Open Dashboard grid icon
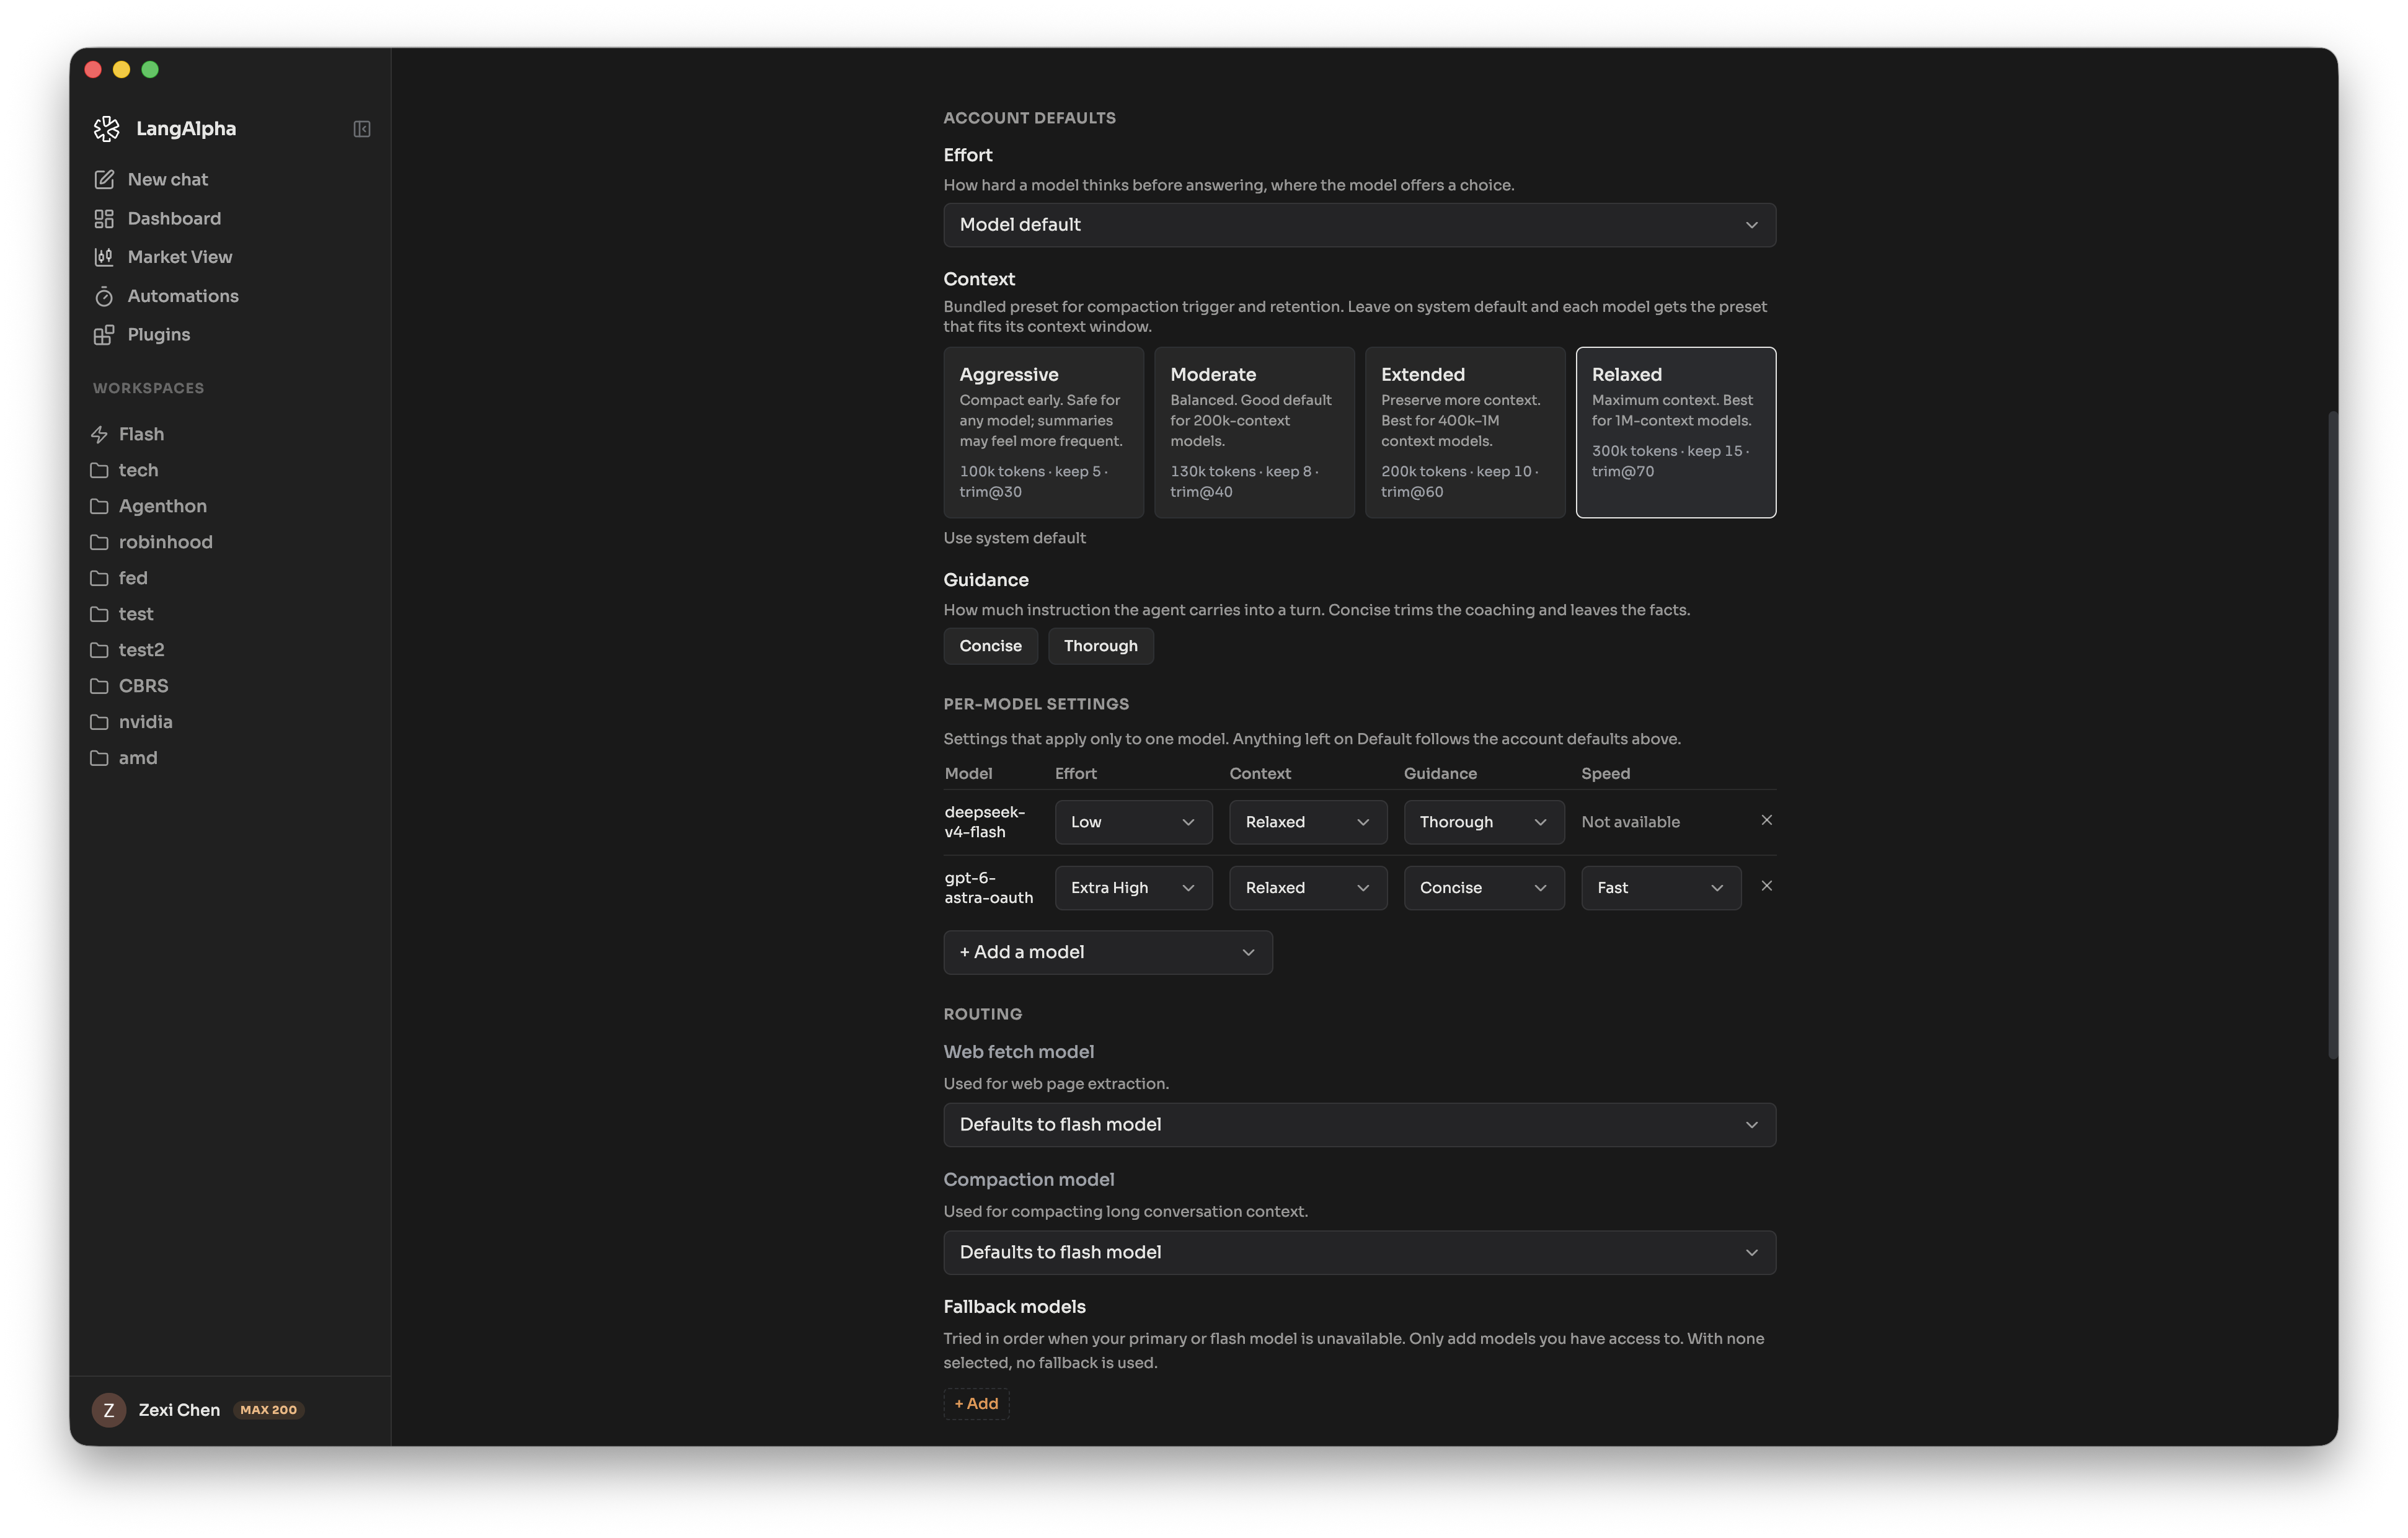Image resolution: width=2408 pixels, height=1538 pixels. [x=104, y=218]
